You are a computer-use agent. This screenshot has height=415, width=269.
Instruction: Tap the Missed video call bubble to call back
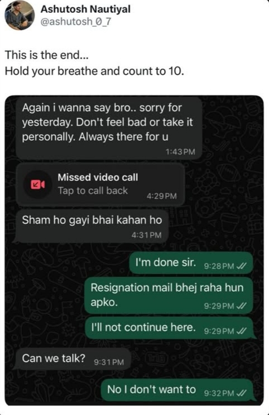(x=100, y=184)
